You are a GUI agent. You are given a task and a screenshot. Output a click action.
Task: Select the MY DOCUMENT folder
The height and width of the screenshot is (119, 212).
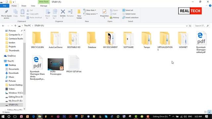coord(110,40)
